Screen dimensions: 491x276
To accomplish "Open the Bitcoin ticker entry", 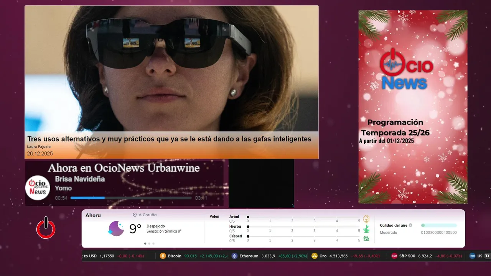I will click(x=193, y=256).
